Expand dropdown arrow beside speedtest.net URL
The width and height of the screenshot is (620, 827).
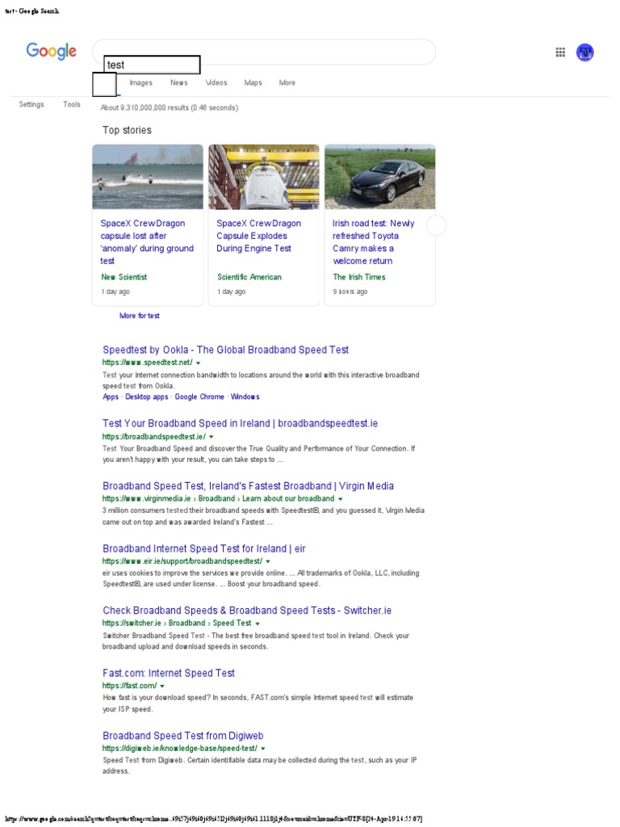199,363
